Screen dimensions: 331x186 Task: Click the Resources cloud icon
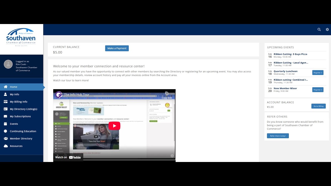(x=6, y=146)
